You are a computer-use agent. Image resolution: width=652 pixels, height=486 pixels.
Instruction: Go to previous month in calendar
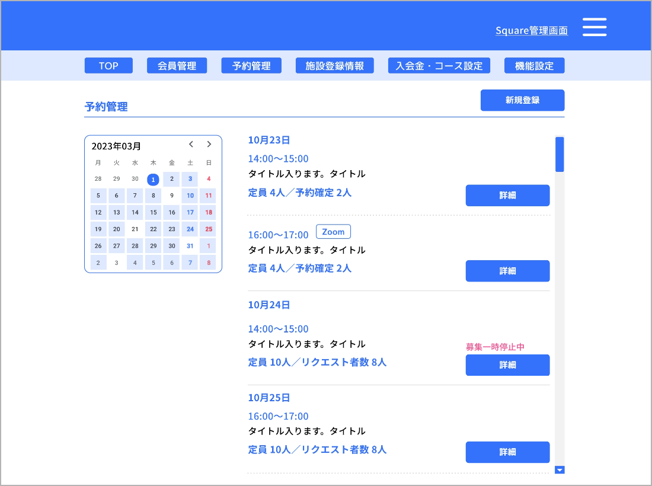click(x=191, y=144)
